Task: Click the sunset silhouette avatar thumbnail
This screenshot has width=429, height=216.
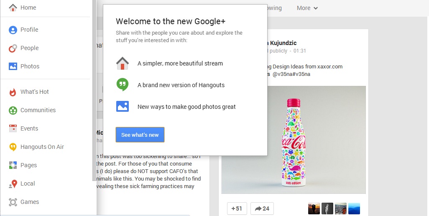Action: coord(314,208)
